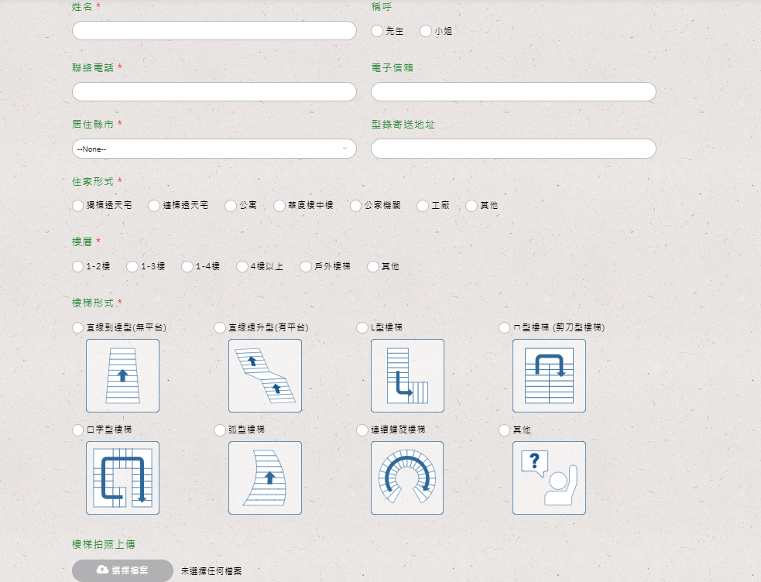761x582 pixels.
Task: Click the 其他 question mark person image
Action: [549, 478]
